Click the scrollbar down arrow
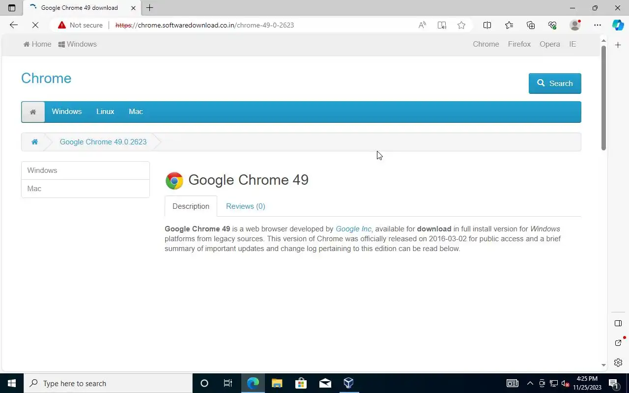 [x=603, y=365]
